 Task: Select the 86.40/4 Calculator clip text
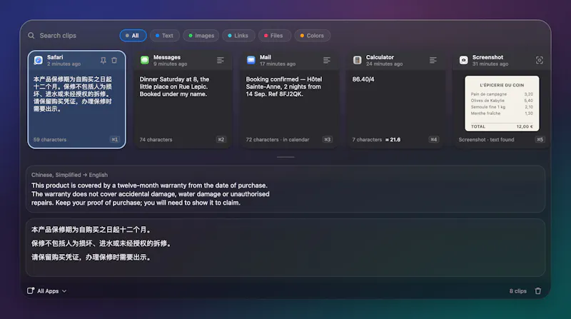(363, 79)
